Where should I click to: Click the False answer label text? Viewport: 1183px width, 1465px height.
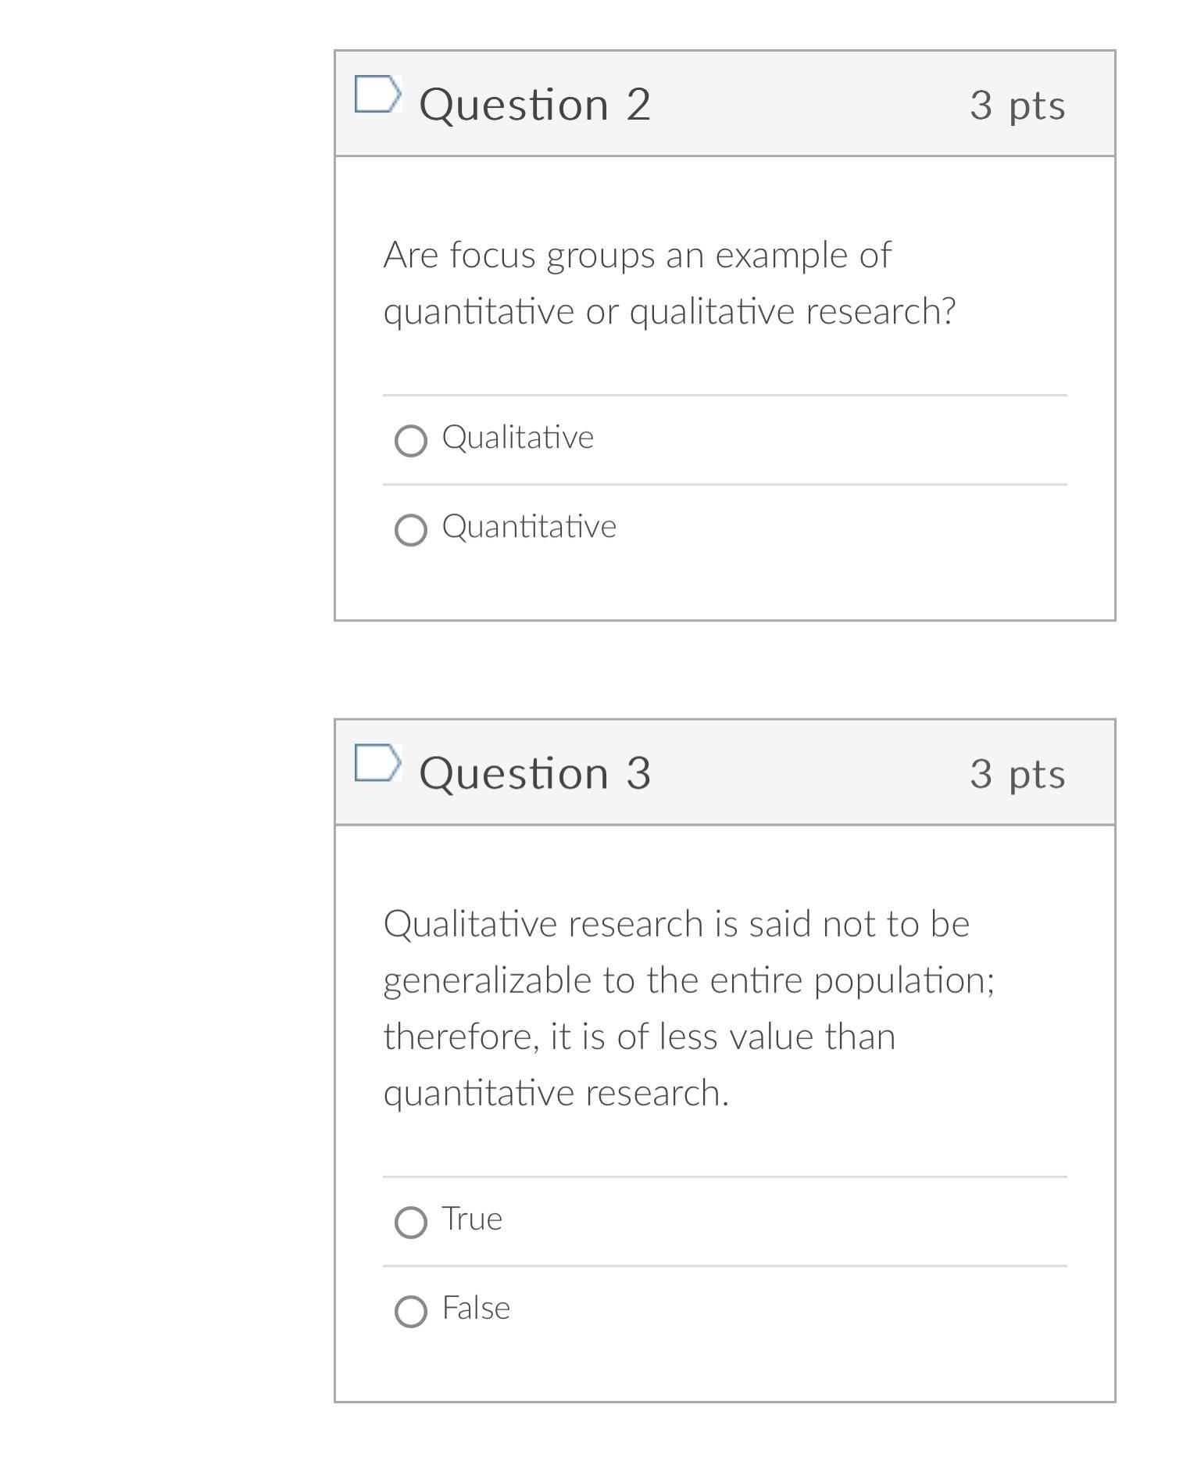[x=475, y=1308]
